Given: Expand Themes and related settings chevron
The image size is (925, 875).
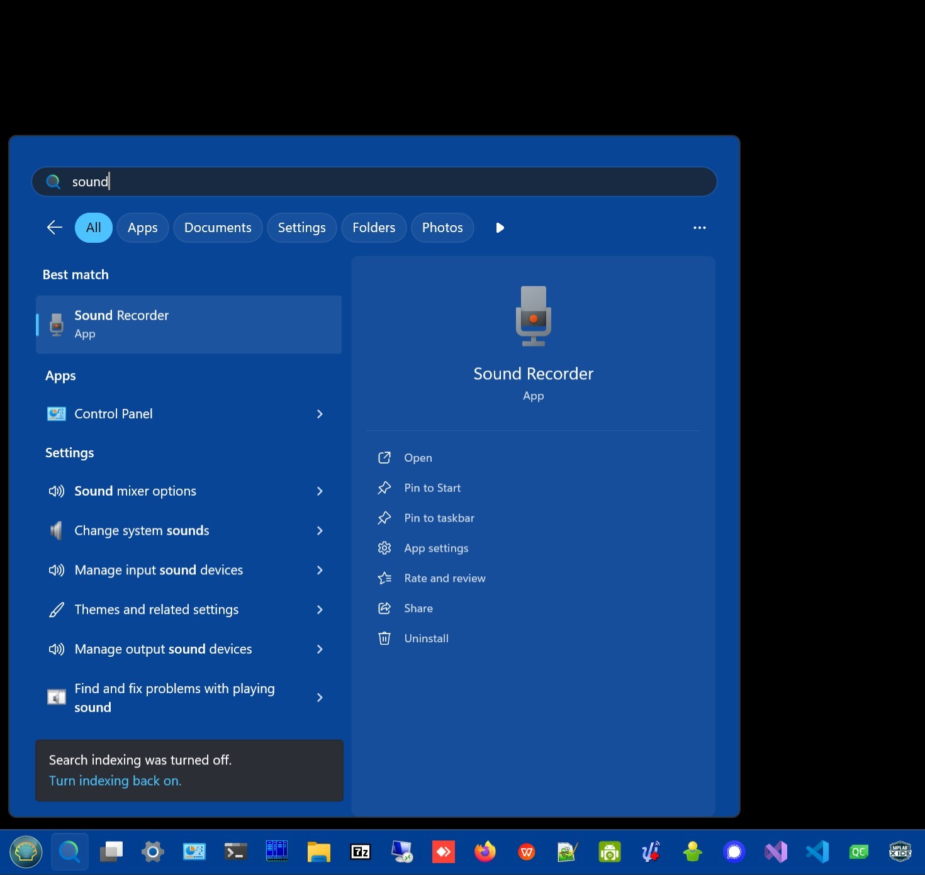Looking at the screenshot, I should click(320, 610).
